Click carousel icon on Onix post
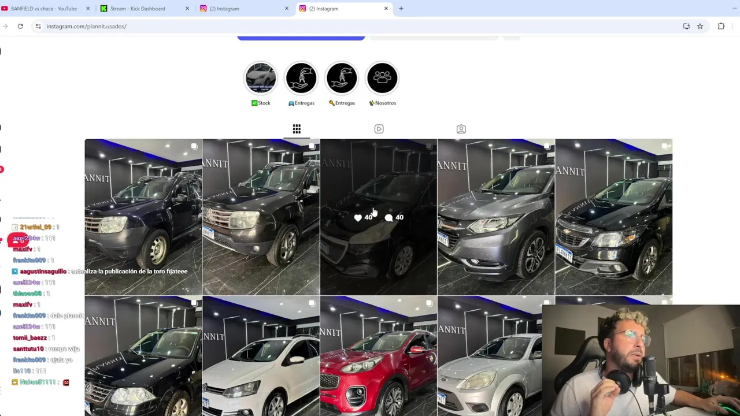740x416 pixels. coord(664,146)
